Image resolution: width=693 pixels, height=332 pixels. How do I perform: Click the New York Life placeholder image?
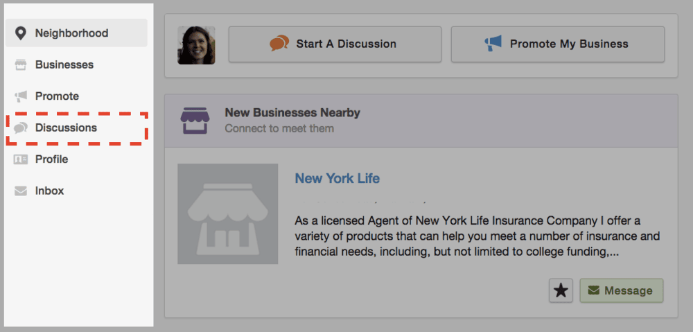point(227,213)
